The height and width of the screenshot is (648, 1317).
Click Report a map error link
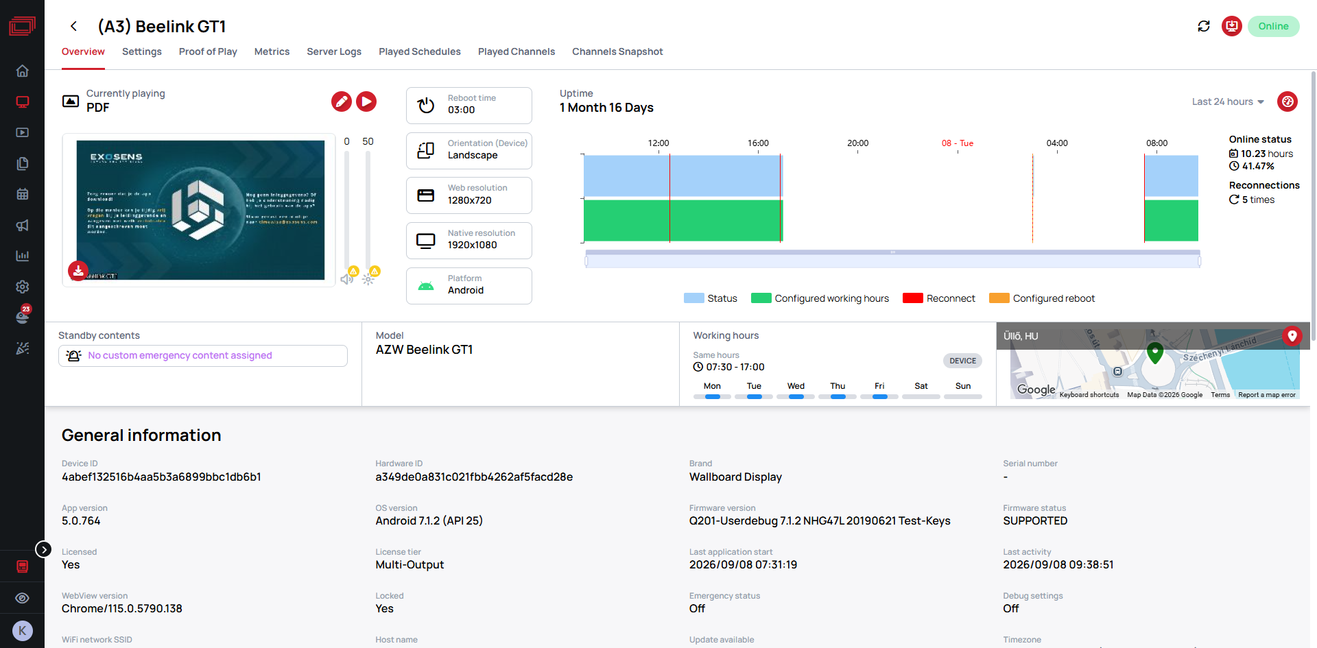pos(1267,395)
